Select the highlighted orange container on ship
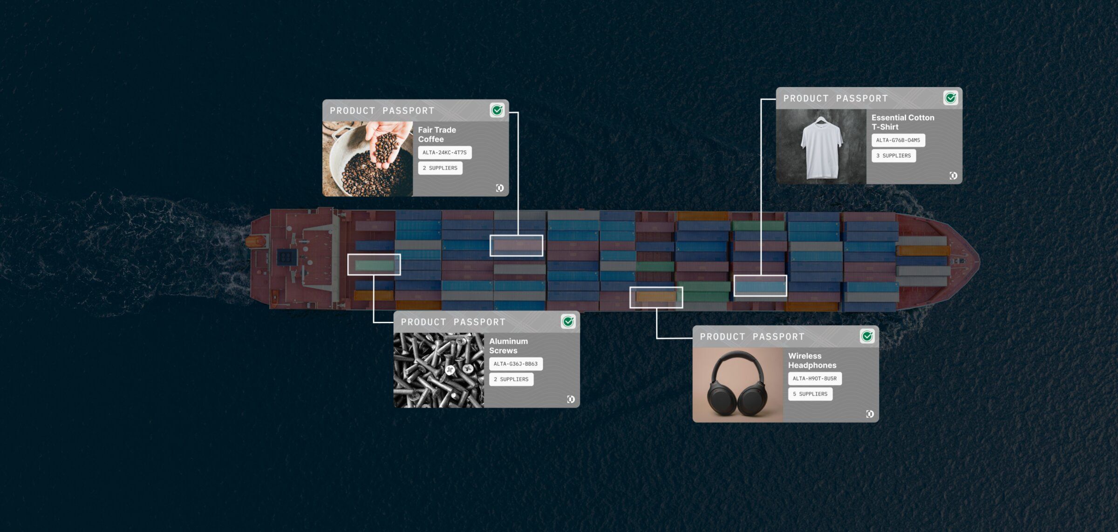The height and width of the screenshot is (532, 1118). click(x=656, y=297)
